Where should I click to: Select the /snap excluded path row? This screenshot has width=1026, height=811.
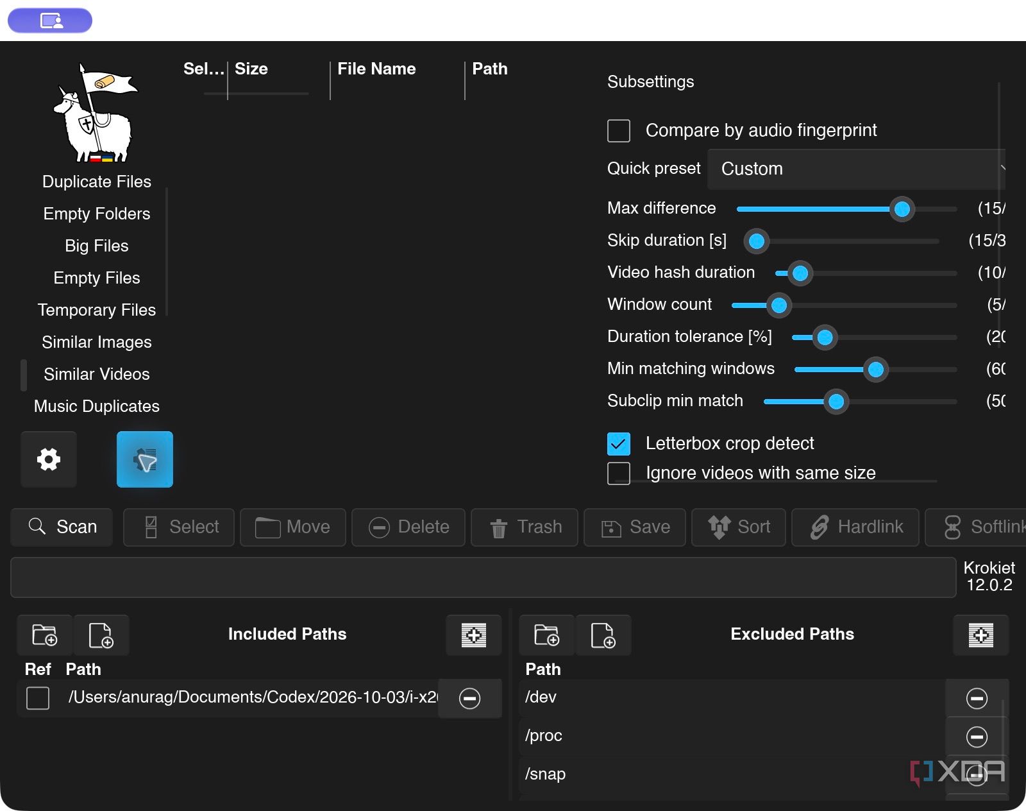732,774
